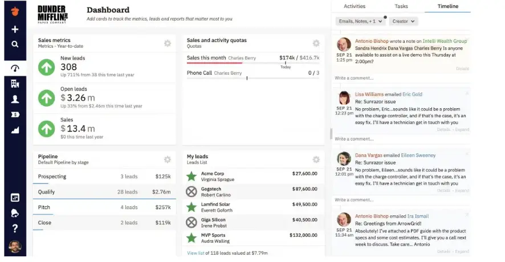Click Acme Corp green star icon
Viewport: 505px width, 262px height.
coord(192,176)
